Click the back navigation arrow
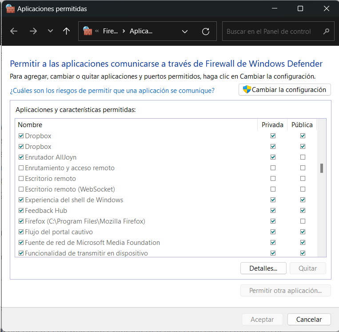The image size is (339, 332). (x=14, y=32)
